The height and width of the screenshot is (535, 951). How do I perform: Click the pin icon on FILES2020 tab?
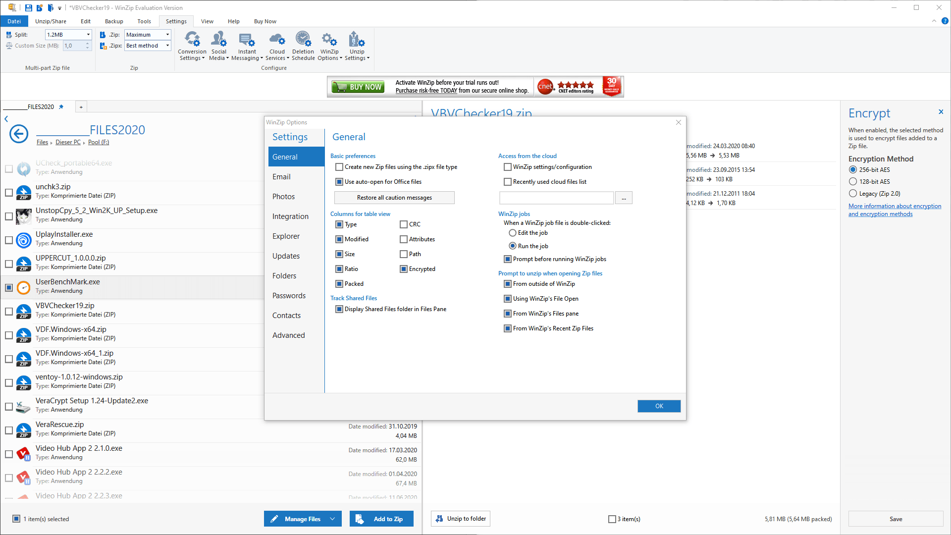[61, 107]
